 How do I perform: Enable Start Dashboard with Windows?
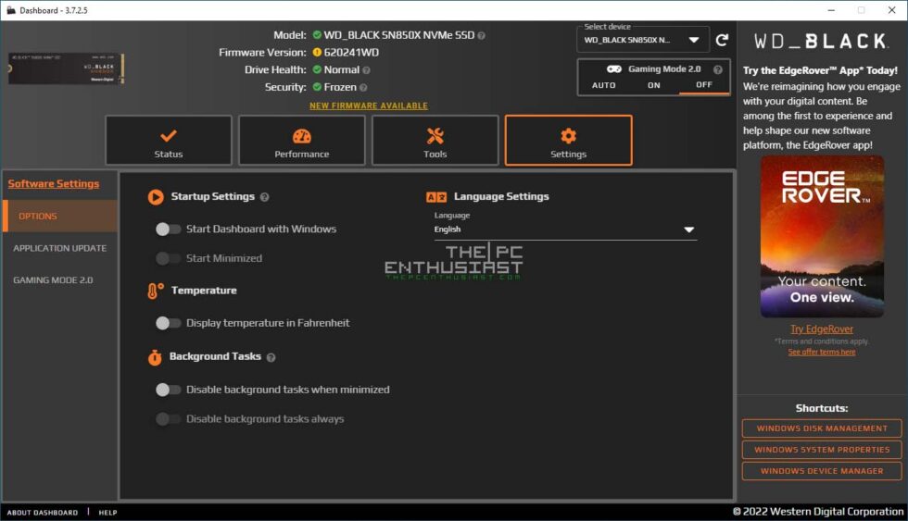click(x=168, y=229)
